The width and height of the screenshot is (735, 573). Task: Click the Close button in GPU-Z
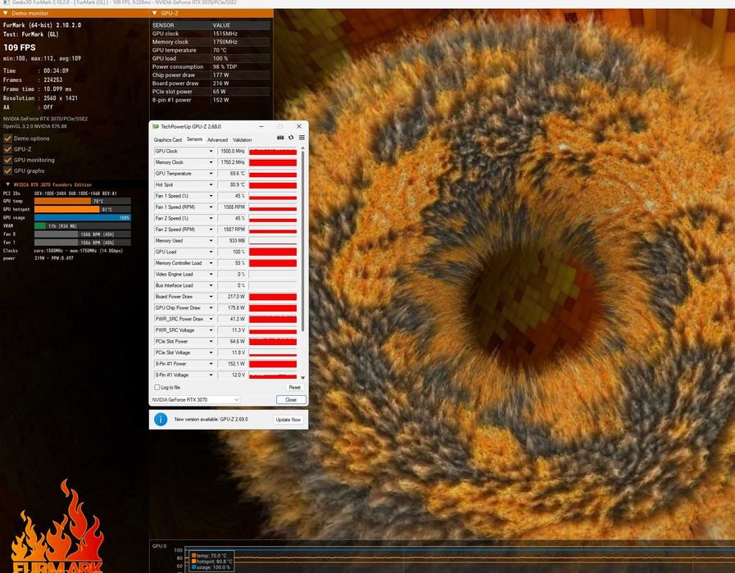tap(291, 400)
